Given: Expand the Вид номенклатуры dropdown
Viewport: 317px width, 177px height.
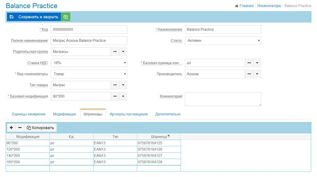Looking at the screenshot, I should click(89, 74).
